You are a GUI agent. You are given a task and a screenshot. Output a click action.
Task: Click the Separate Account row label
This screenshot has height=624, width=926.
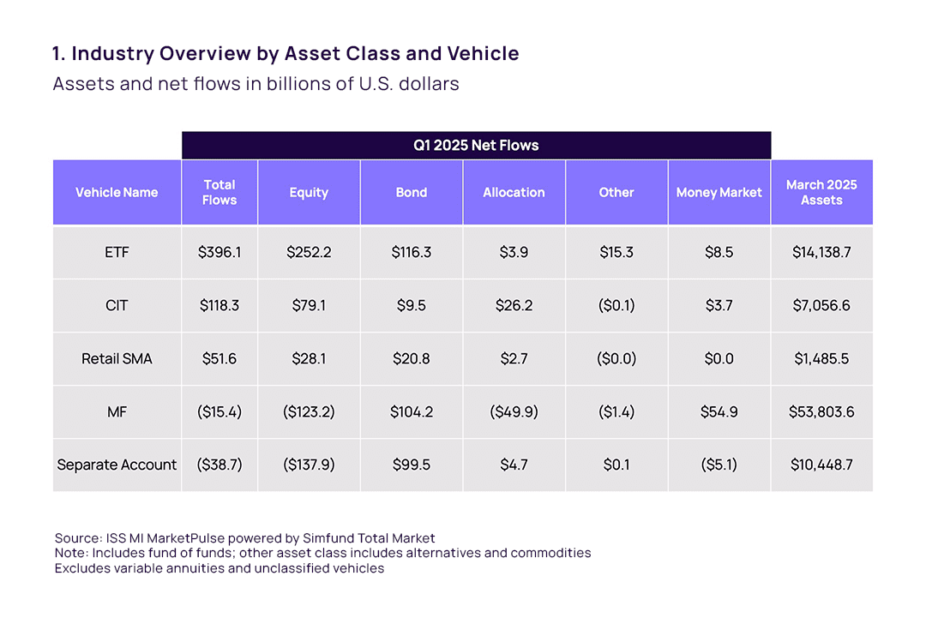click(117, 465)
